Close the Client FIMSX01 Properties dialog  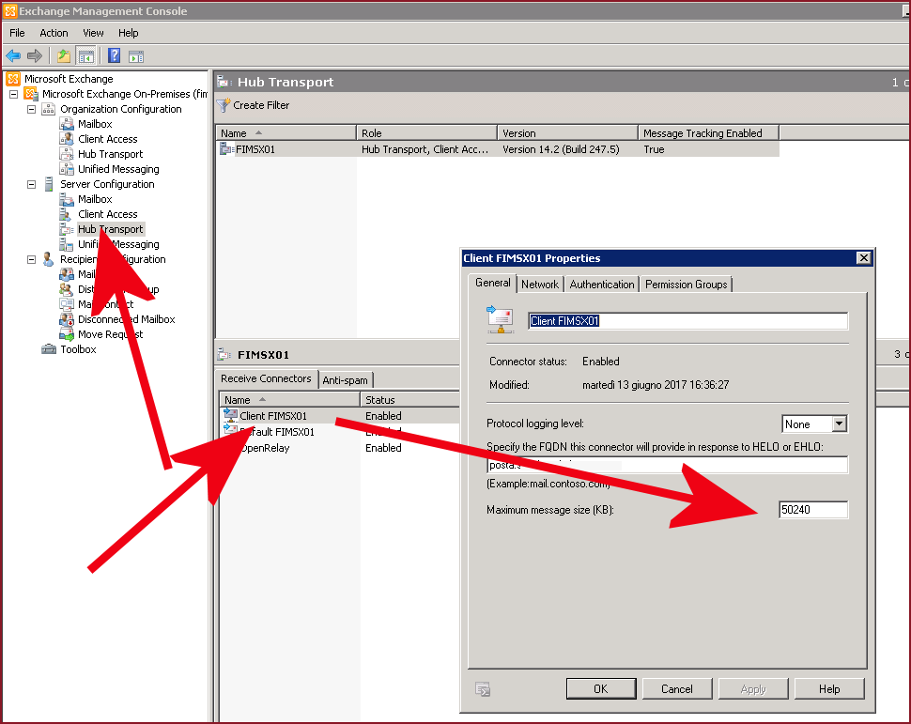864,258
